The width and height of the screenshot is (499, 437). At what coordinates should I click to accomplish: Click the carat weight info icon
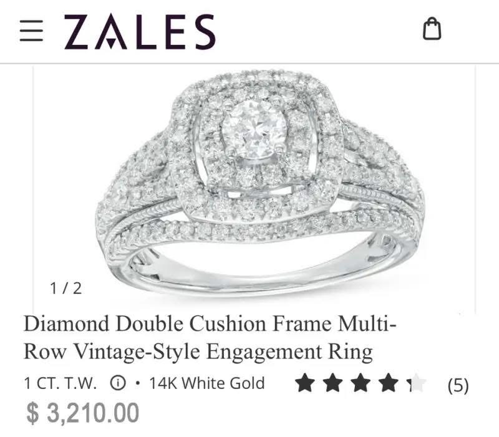[x=118, y=383]
